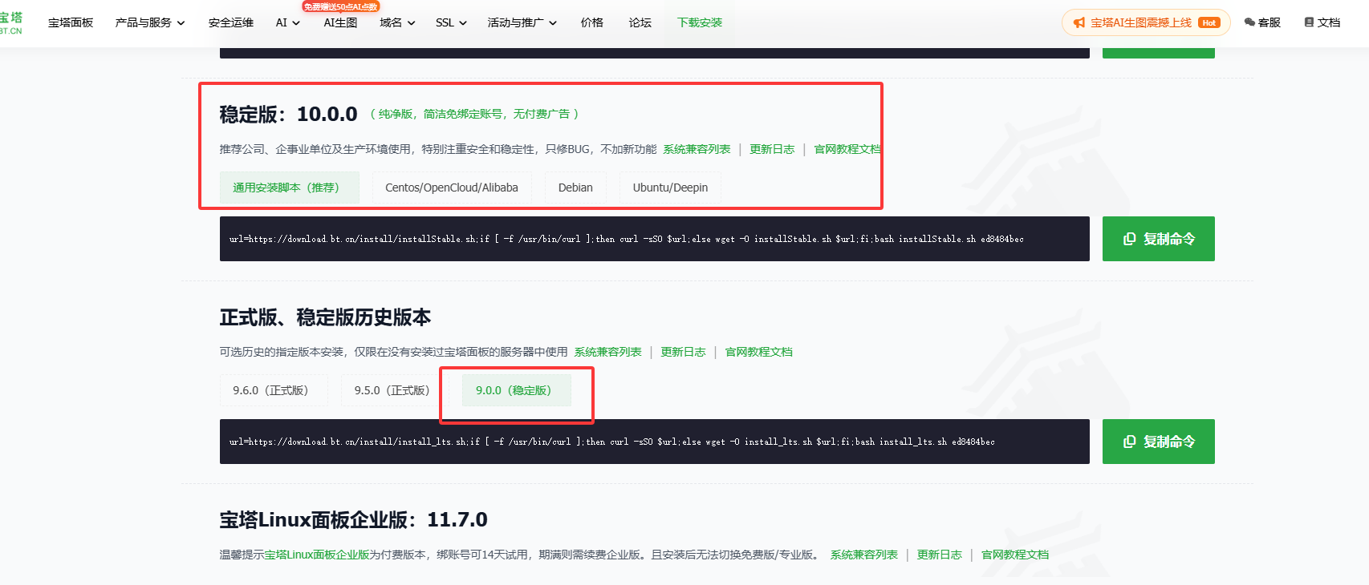Select the Ubuntu/Deepin install tab
The image size is (1369, 585).
pos(670,188)
